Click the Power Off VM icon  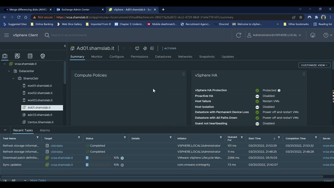[130, 48]
